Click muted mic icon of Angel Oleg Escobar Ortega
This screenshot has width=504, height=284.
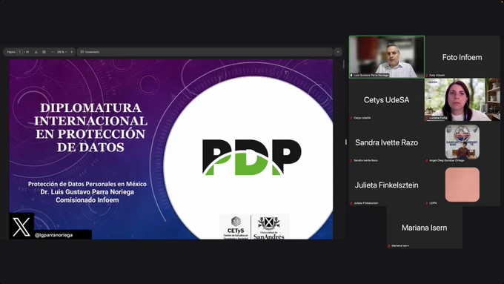427,160
